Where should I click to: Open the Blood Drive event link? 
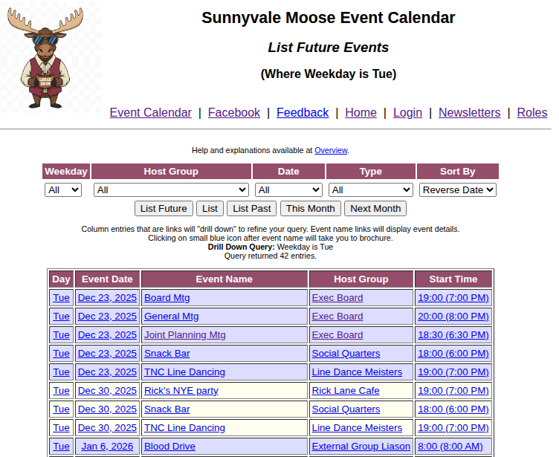tap(169, 447)
